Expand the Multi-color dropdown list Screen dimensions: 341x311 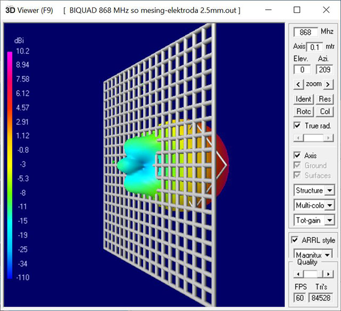(330, 205)
